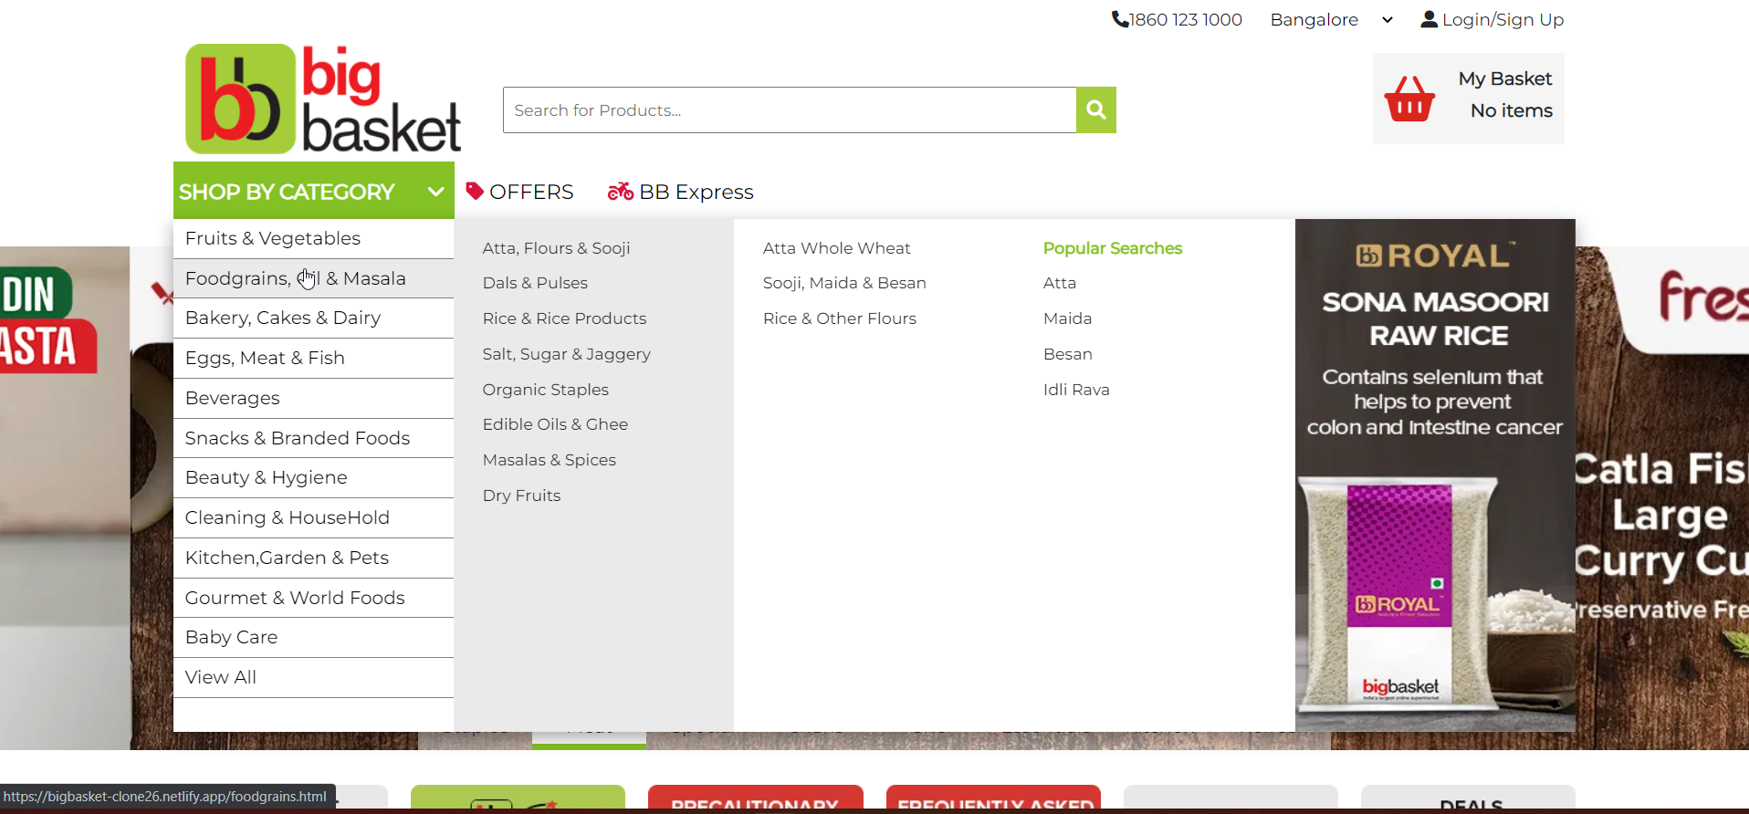
Task: Select Gourmet & World Foods category
Action: click(313, 598)
